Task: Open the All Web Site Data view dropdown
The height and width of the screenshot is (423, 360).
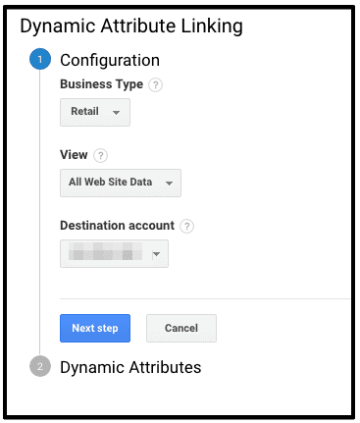Action: pos(121,183)
